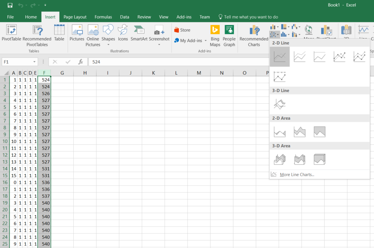Select the 2-D Stacked Area chart

pyautogui.click(x=299, y=131)
